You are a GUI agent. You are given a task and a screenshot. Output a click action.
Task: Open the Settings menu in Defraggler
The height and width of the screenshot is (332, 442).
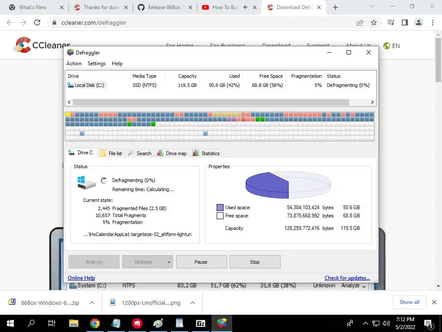tap(97, 64)
